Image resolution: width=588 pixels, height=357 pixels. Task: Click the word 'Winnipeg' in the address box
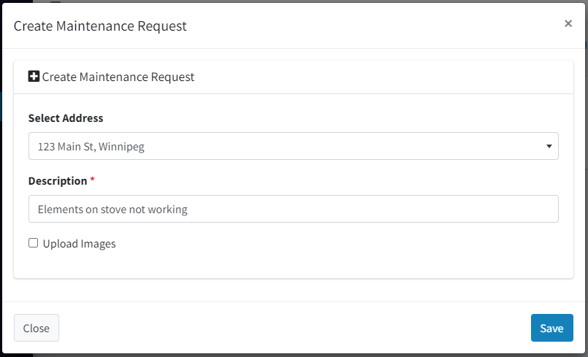(x=121, y=147)
